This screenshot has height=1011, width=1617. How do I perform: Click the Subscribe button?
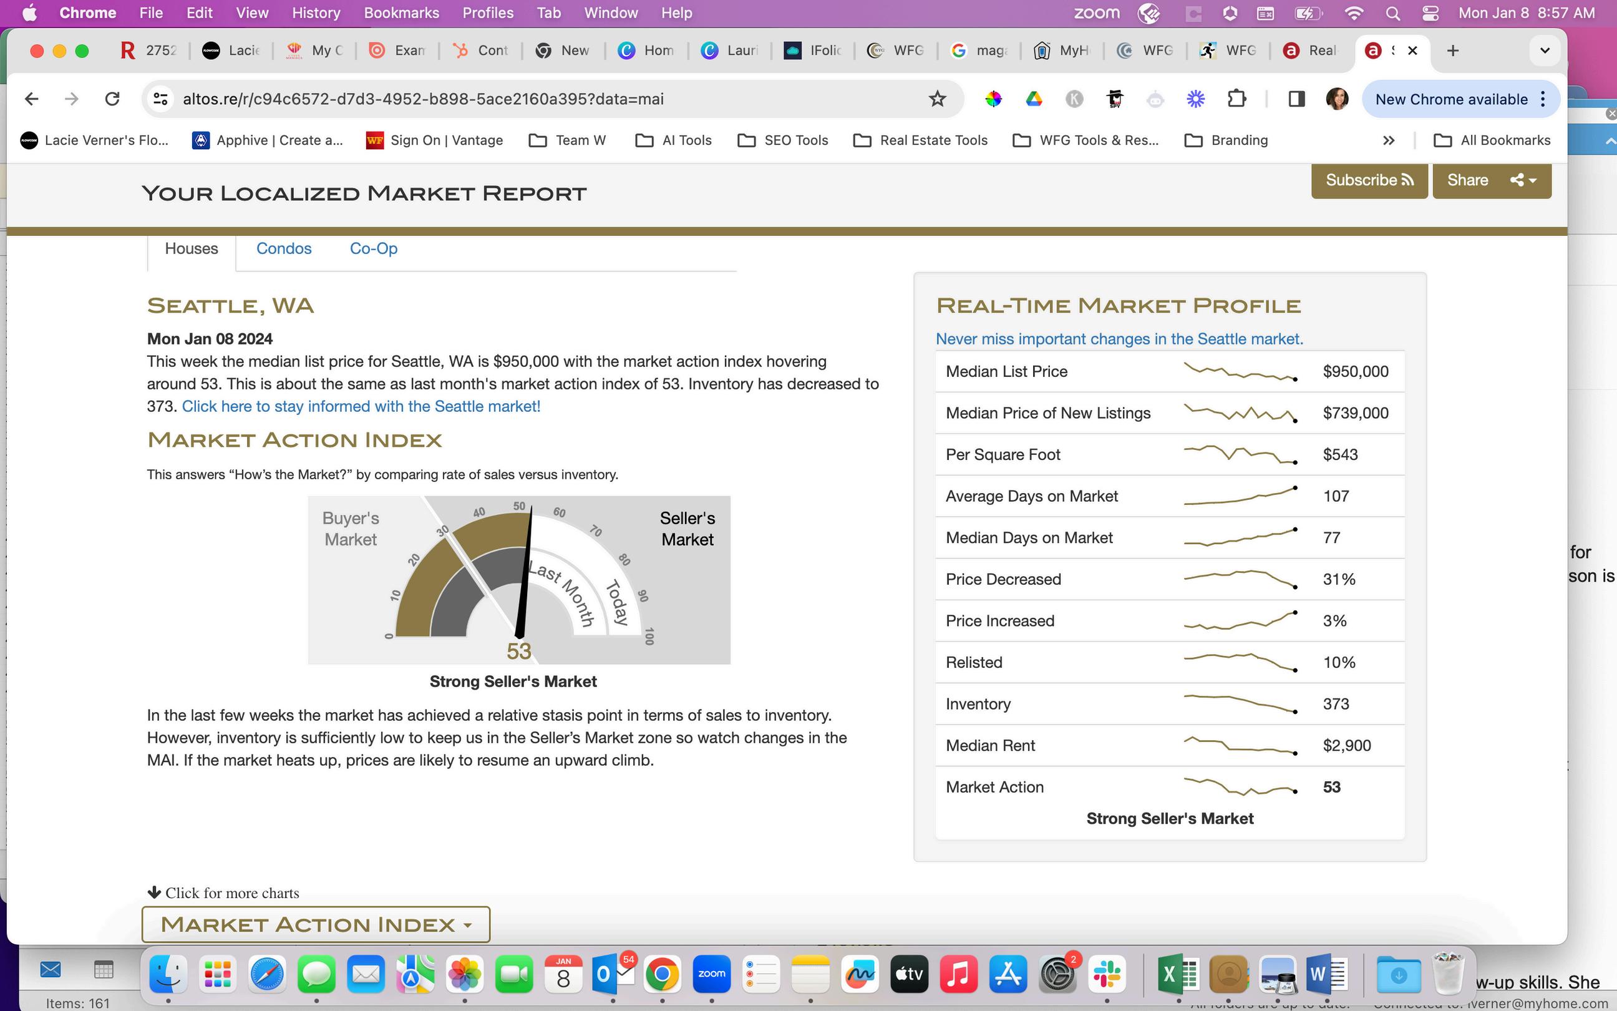click(x=1369, y=180)
